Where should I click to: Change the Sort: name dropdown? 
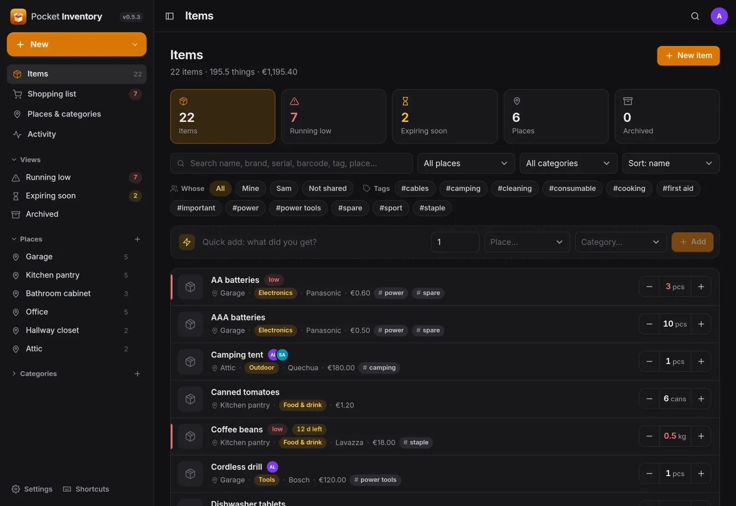(x=670, y=163)
